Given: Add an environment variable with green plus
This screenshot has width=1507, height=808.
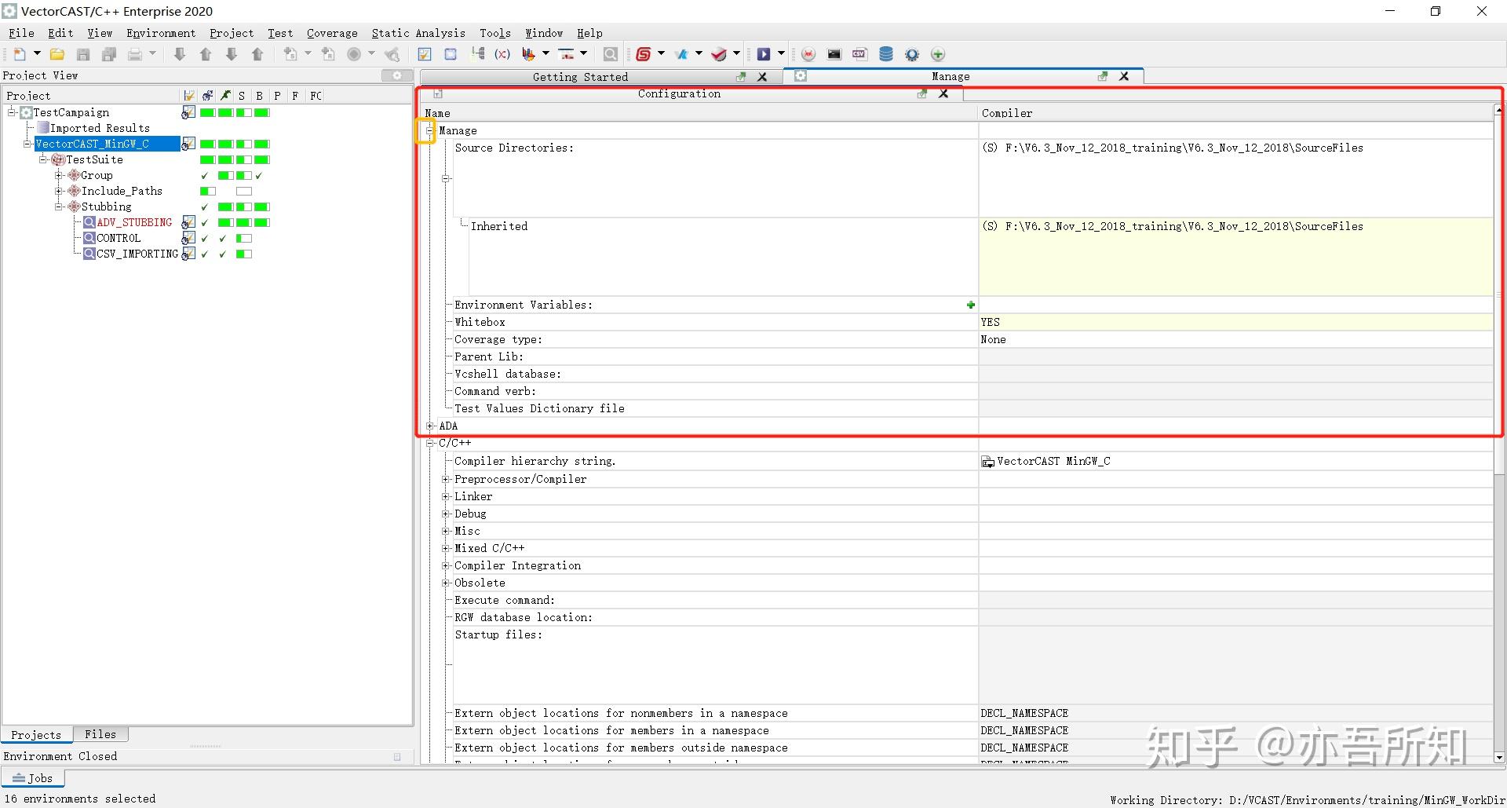Looking at the screenshot, I should coord(971,305).
